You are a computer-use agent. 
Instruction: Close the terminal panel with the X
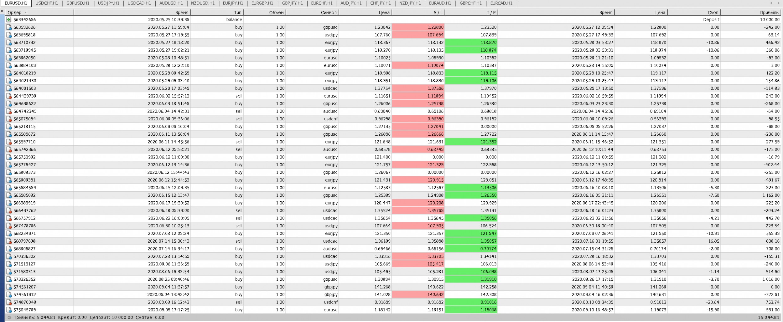2,11
